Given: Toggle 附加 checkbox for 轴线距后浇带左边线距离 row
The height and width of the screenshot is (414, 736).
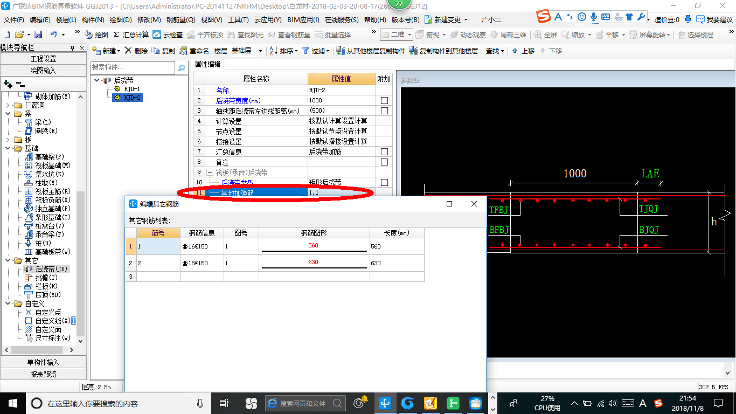Looking at the screenshot, I should pyautogui.click(x=384, y=111).
